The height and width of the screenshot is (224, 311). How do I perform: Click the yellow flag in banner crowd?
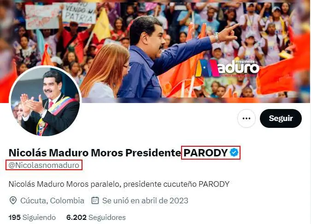tap(102, 25)
